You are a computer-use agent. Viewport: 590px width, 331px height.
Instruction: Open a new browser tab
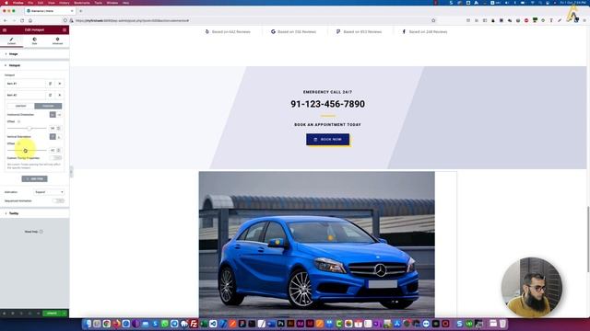point(80,11)
